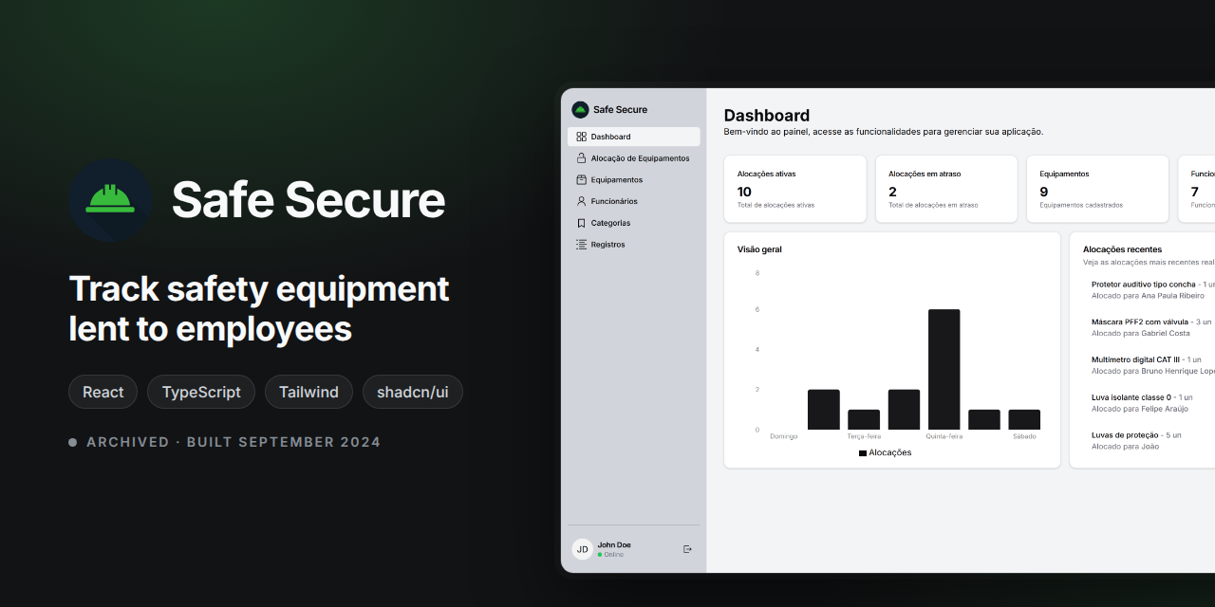Click the Alocações recentes heading
Viewport: 1215px width, 607px height.
tap(1122, 249)
